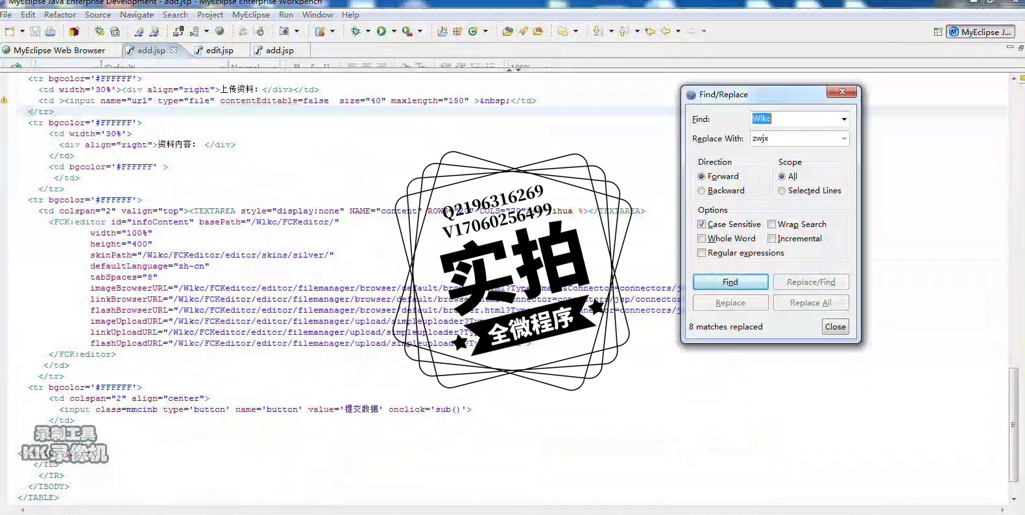Viewport: 1025px width, 515px height.
Task: Select the Selected Lines scope radio button
Action: coord(782,191)
